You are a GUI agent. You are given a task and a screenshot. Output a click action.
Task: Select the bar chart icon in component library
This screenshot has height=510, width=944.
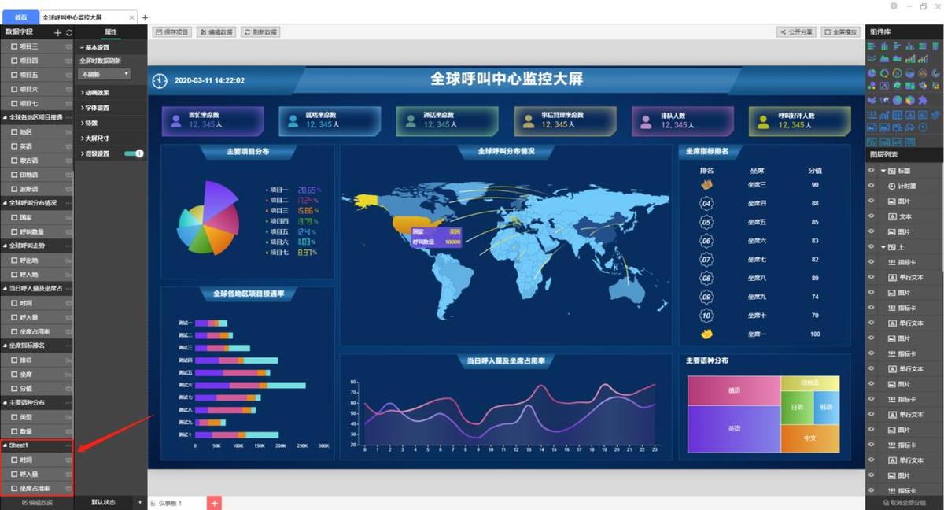(884, 46)
